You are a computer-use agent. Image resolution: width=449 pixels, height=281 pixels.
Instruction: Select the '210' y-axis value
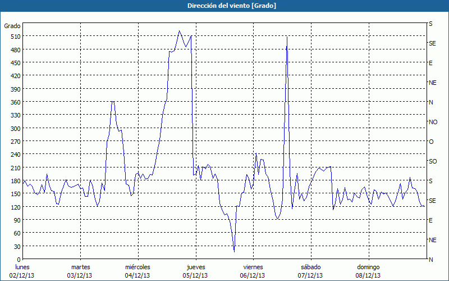[x=16, y=168]
